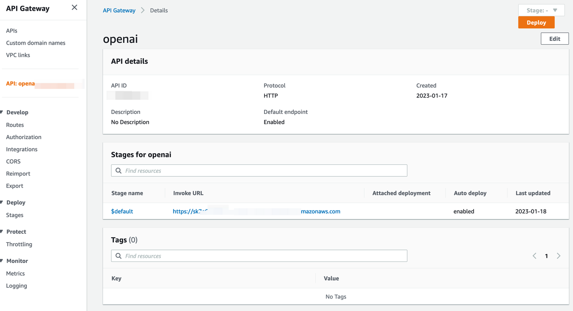Viewport: 573px width, 311px height.
Task: Collapse the Monitor section
Action: tap(2, 261)
